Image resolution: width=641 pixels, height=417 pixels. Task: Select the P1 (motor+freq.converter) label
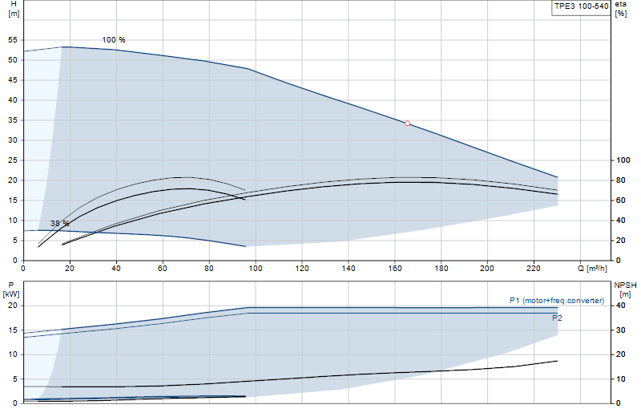557,301
